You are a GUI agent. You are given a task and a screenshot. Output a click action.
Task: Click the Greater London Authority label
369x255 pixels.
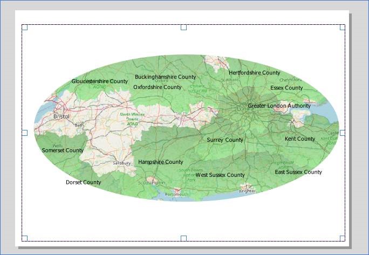(279, 106)
